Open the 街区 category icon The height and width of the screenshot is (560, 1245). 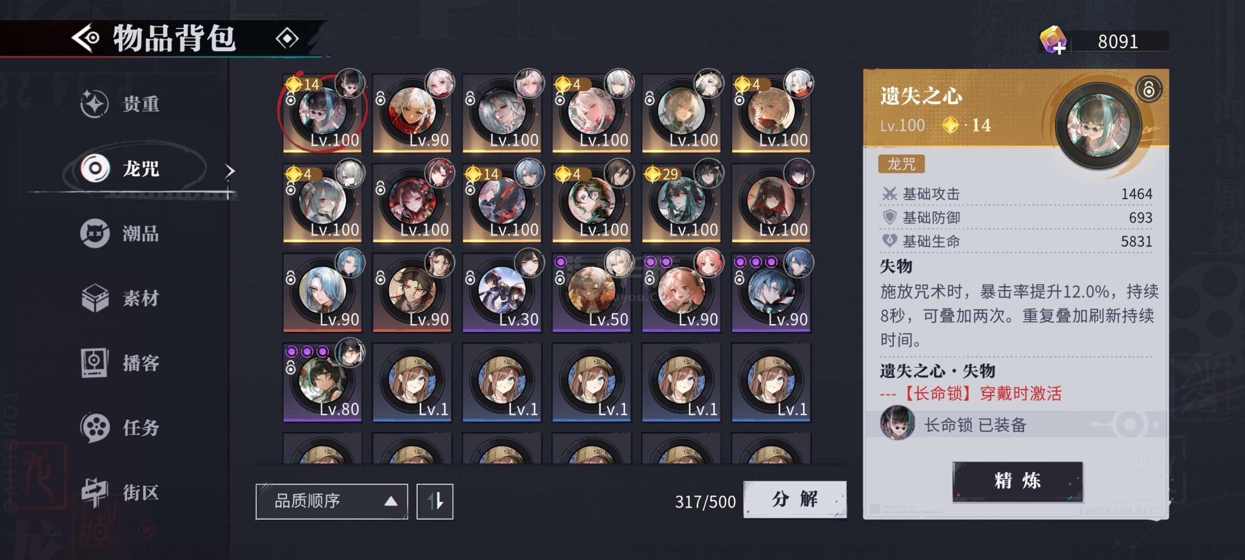94,492
